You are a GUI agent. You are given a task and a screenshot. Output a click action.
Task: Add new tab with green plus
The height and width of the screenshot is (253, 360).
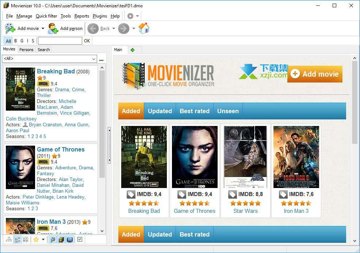pyautogui.click(x=133, y=50)
